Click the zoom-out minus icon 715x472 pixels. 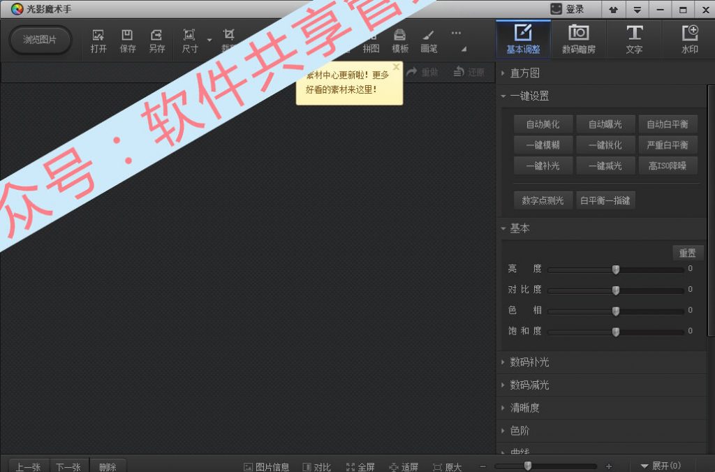[483, 466]
